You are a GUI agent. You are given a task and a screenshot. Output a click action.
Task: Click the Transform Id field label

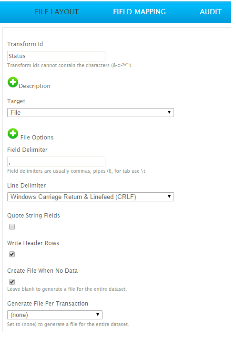tap(25, 44)
